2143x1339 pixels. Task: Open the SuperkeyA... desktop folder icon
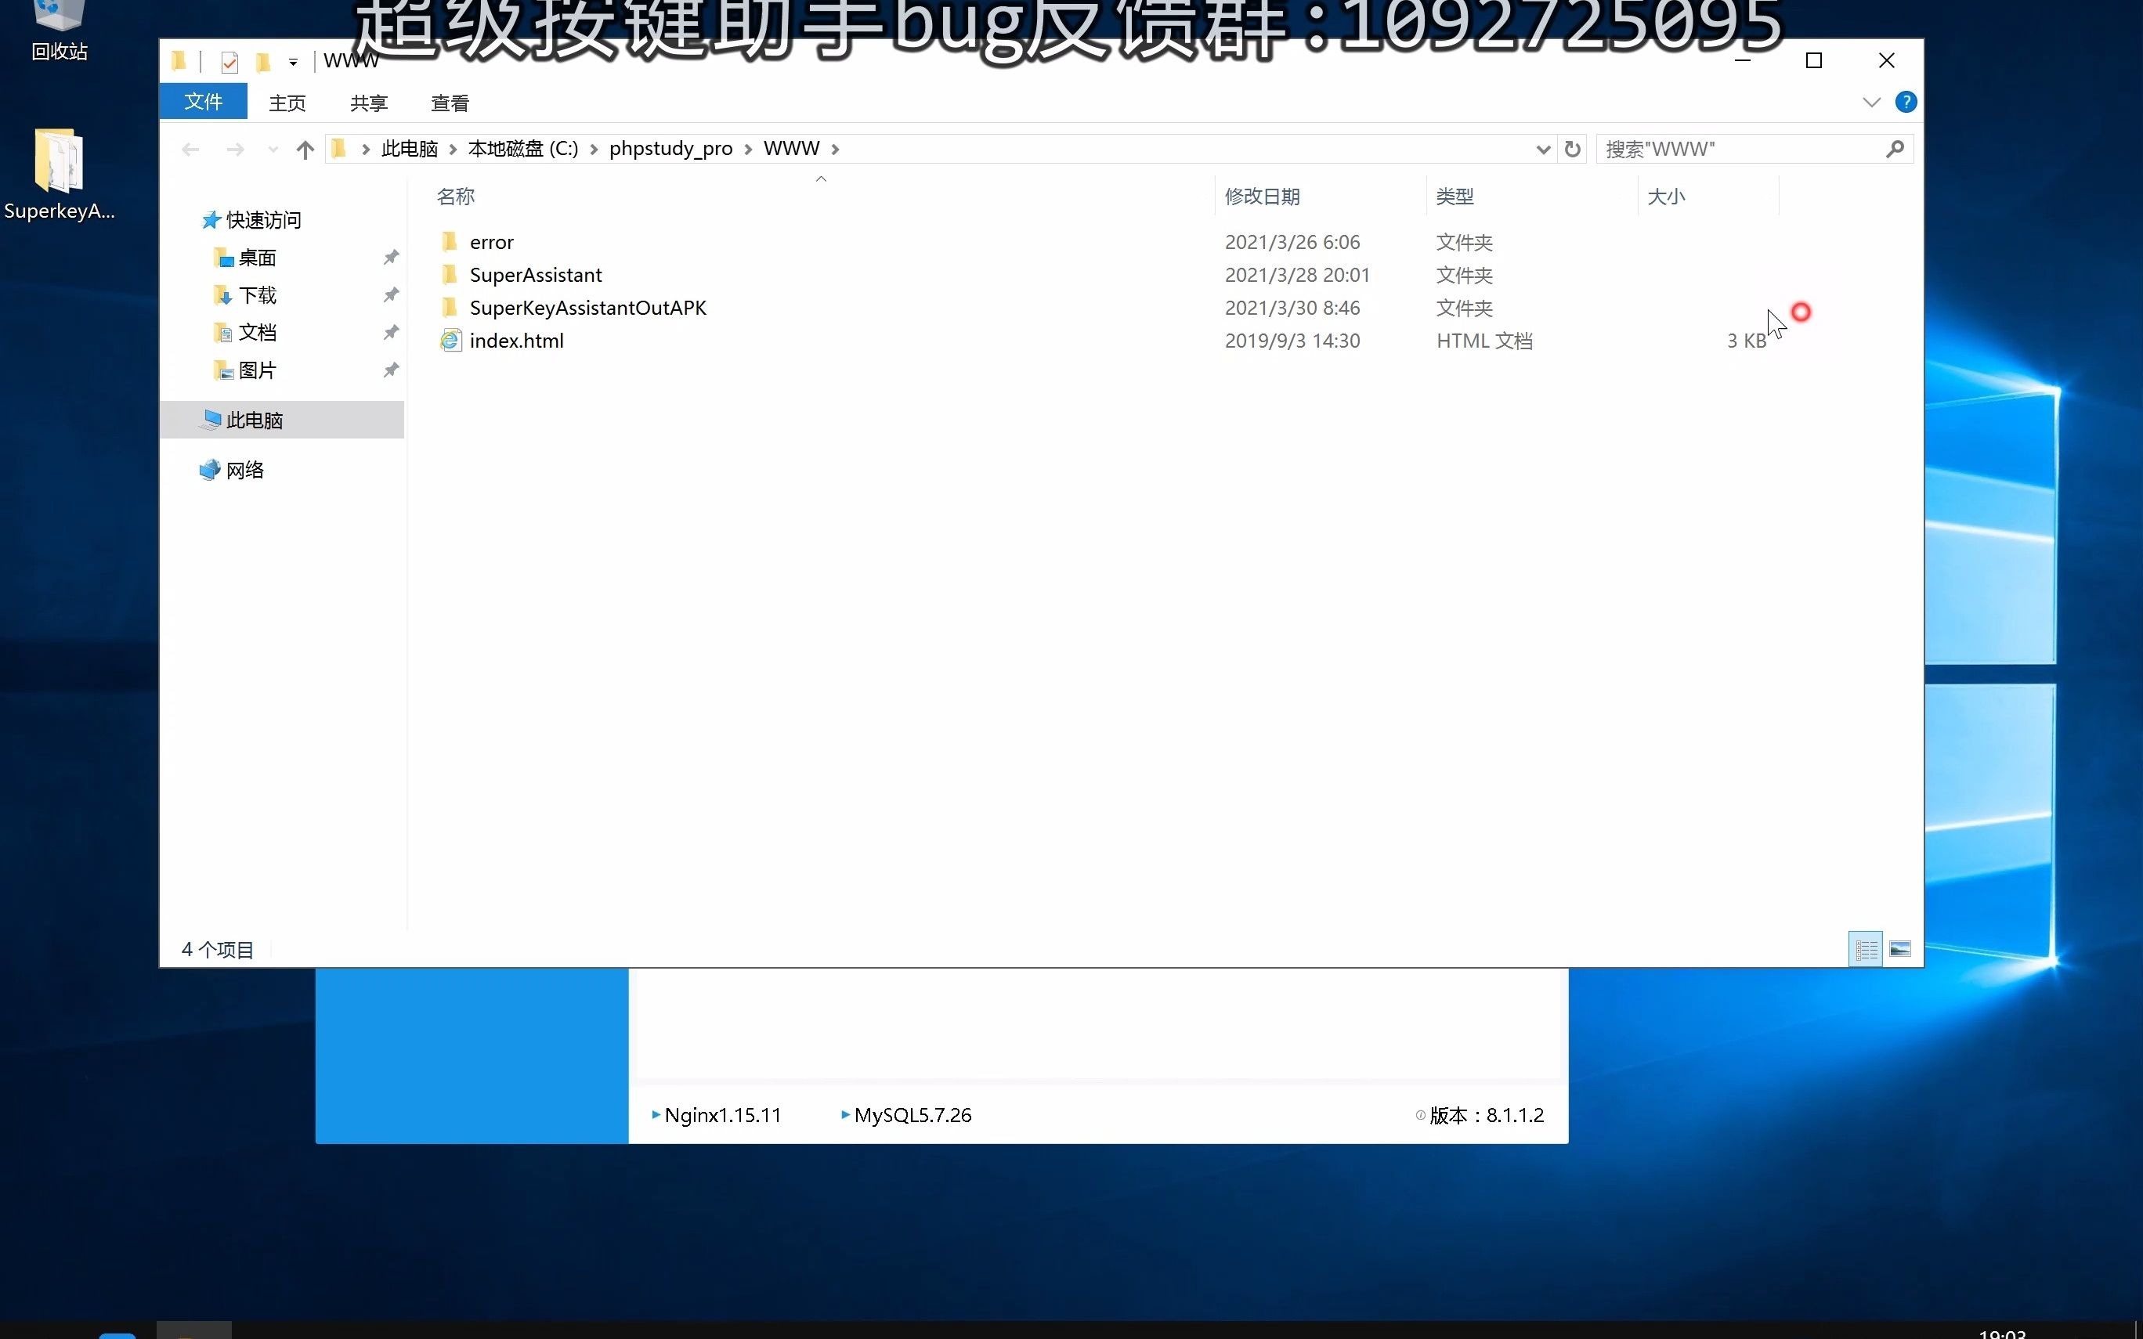pos(59,175)
